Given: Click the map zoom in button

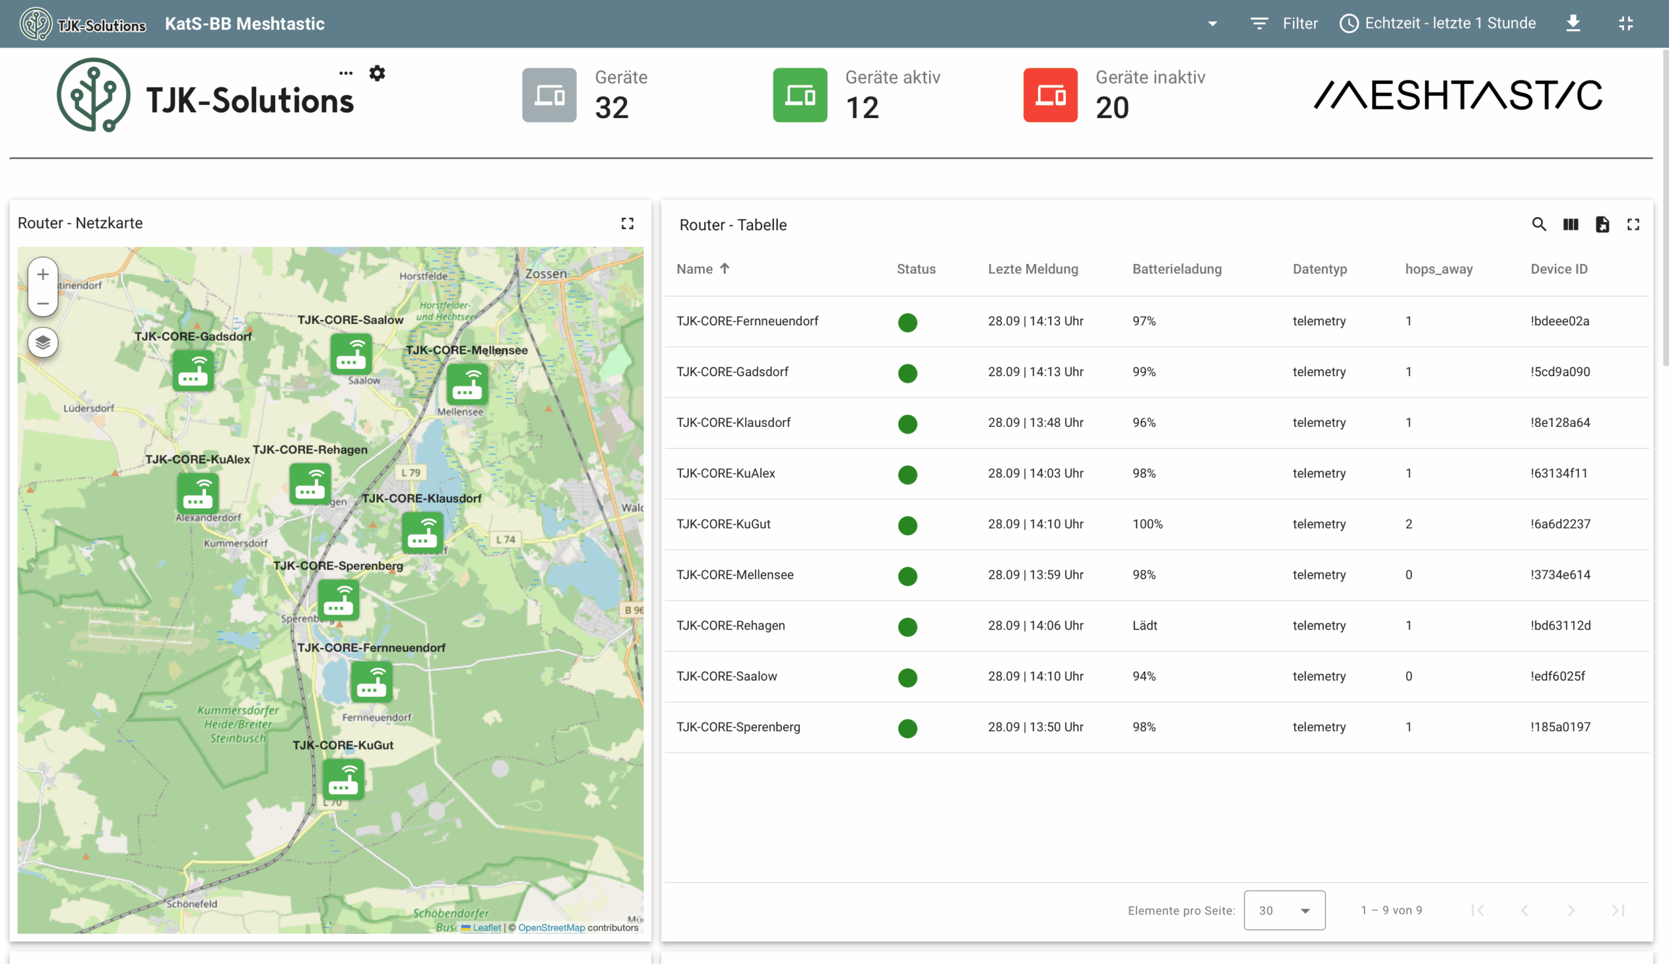Looking at the screenshot, I should tap(43, 274).
